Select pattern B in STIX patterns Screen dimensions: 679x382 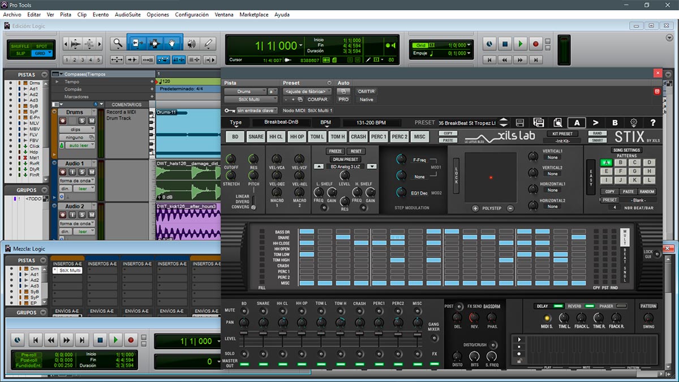point(621,162)
